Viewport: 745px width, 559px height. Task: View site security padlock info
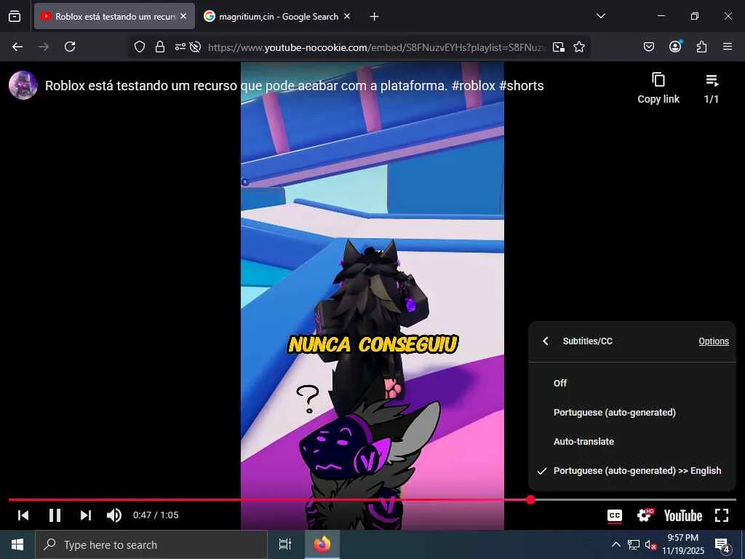[160, 47]
